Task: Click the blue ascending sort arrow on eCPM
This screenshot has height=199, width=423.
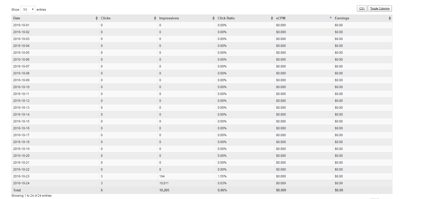Action: [x=331, y=17]
